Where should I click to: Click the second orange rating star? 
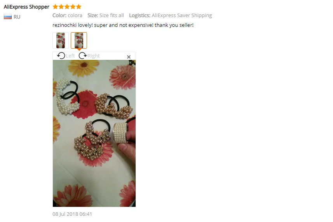(61, 7)
